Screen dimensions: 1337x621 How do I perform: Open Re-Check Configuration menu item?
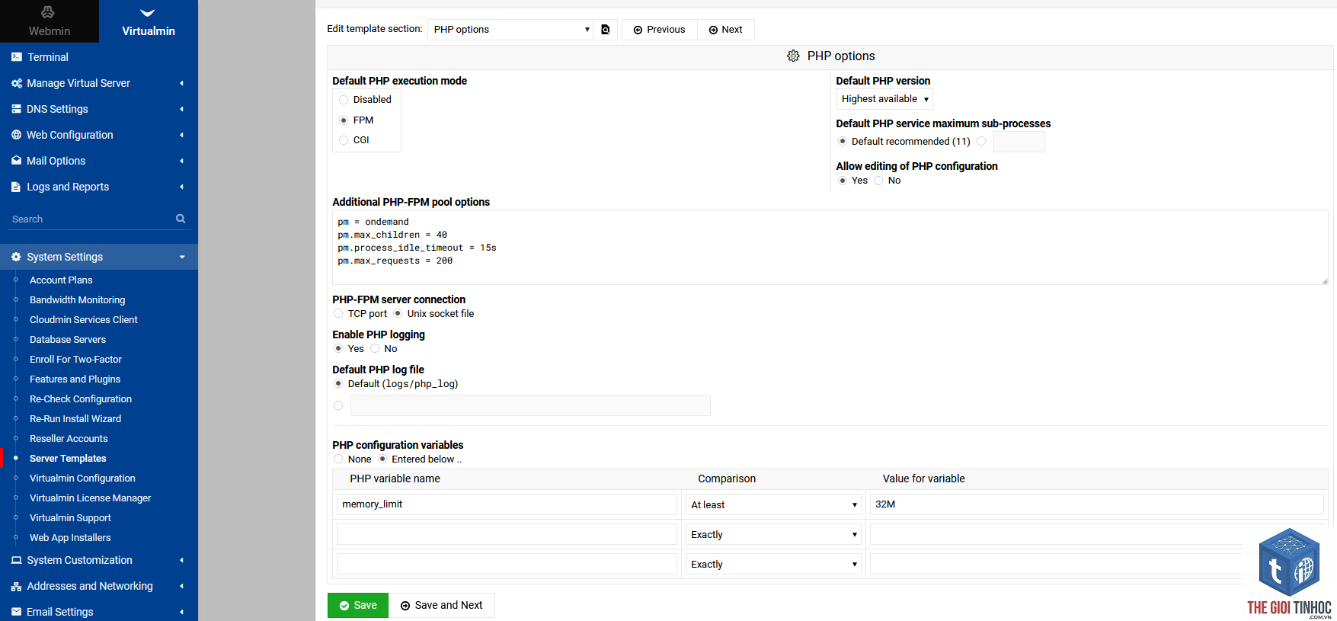81,399
